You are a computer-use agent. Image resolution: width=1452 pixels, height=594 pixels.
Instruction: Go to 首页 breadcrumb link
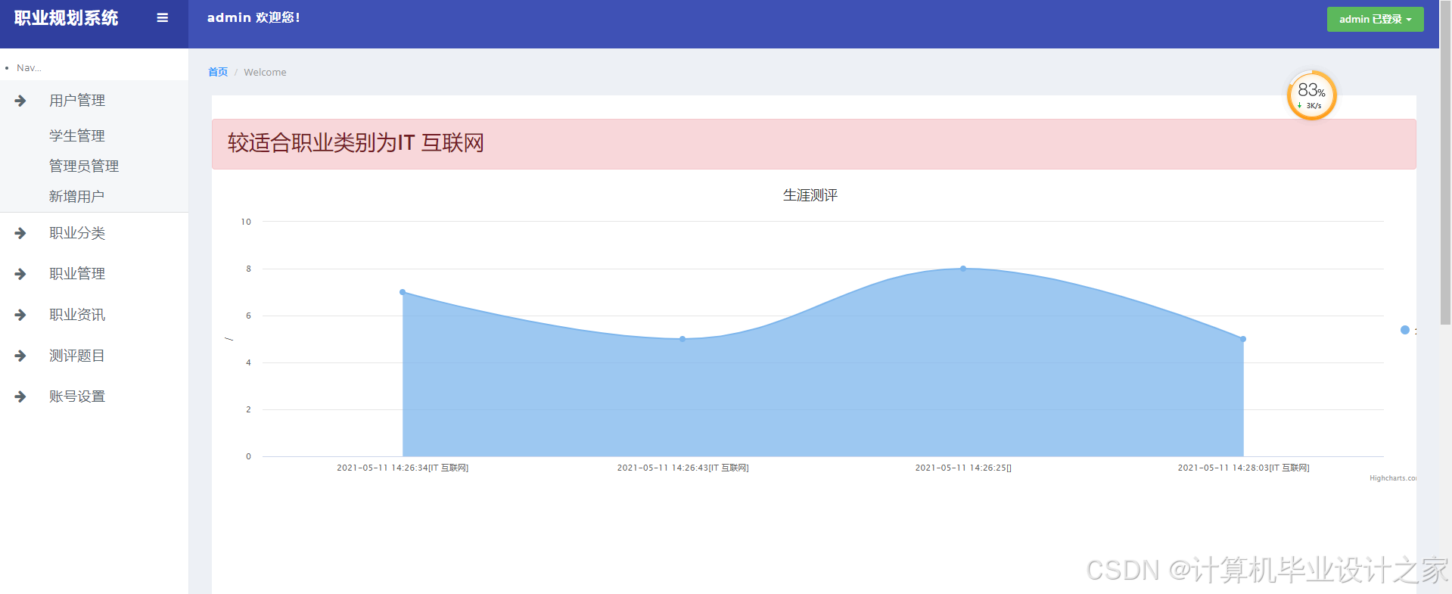click(218, 72)
